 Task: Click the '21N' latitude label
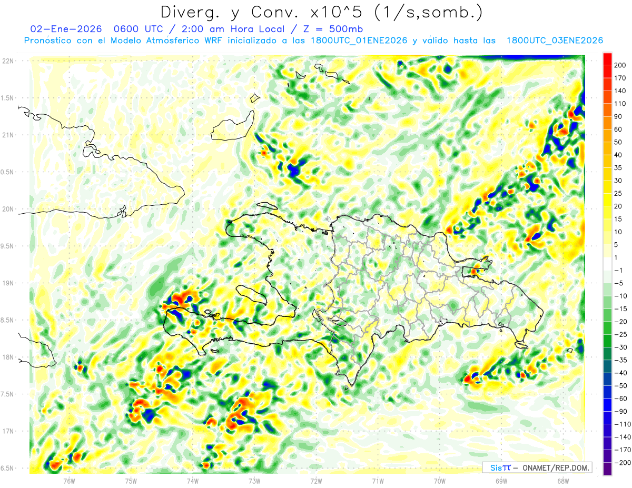[x=8, y=135]
